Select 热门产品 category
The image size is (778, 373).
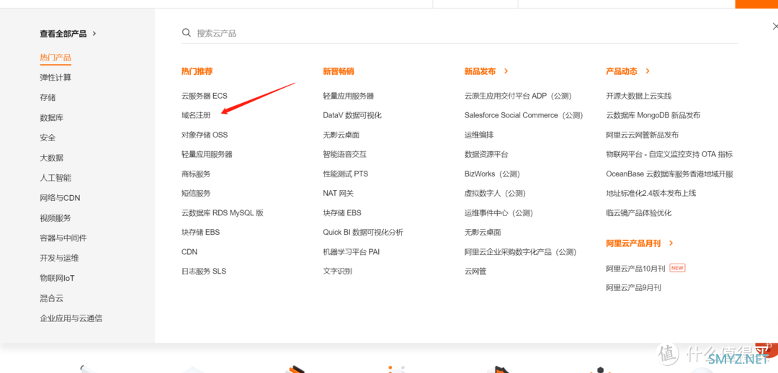pos(55,58)
